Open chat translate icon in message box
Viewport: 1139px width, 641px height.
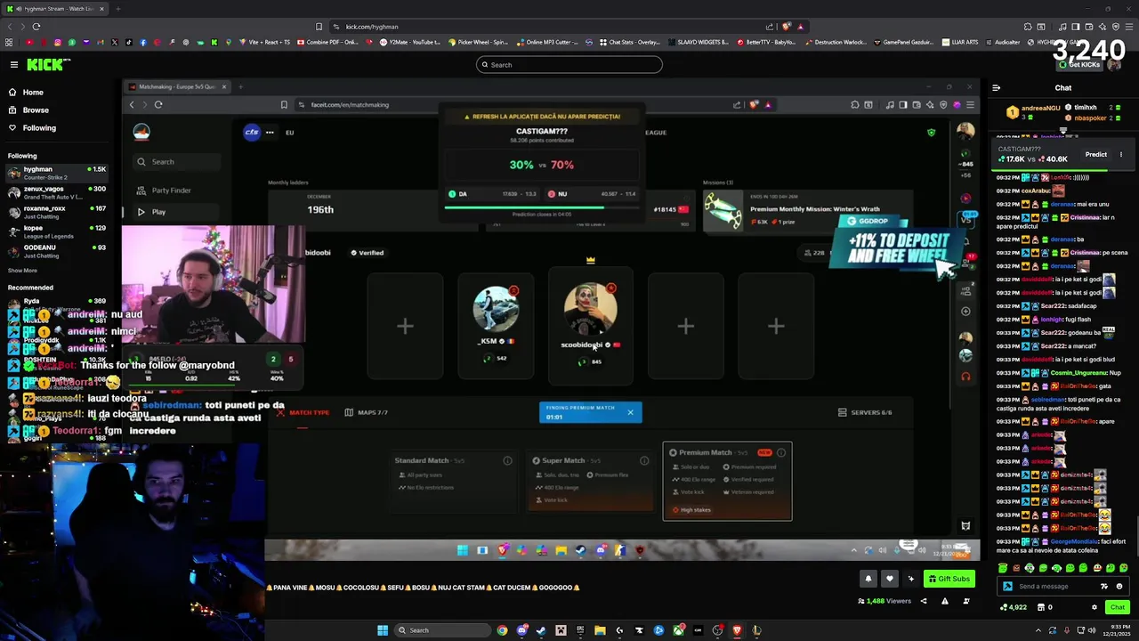tap(1105, 586)
